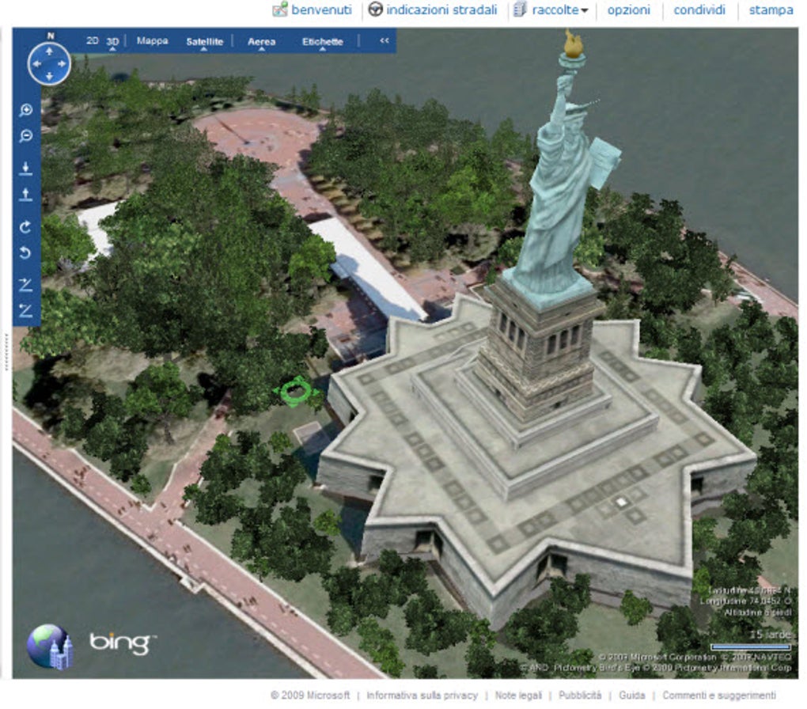Click the map scale bar
807x709 pixels.
pos(750,647)
